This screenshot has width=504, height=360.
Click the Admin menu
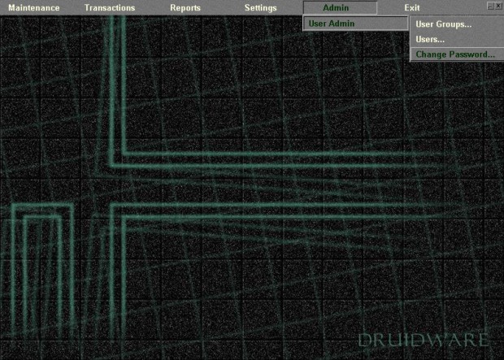coord(340,7)
